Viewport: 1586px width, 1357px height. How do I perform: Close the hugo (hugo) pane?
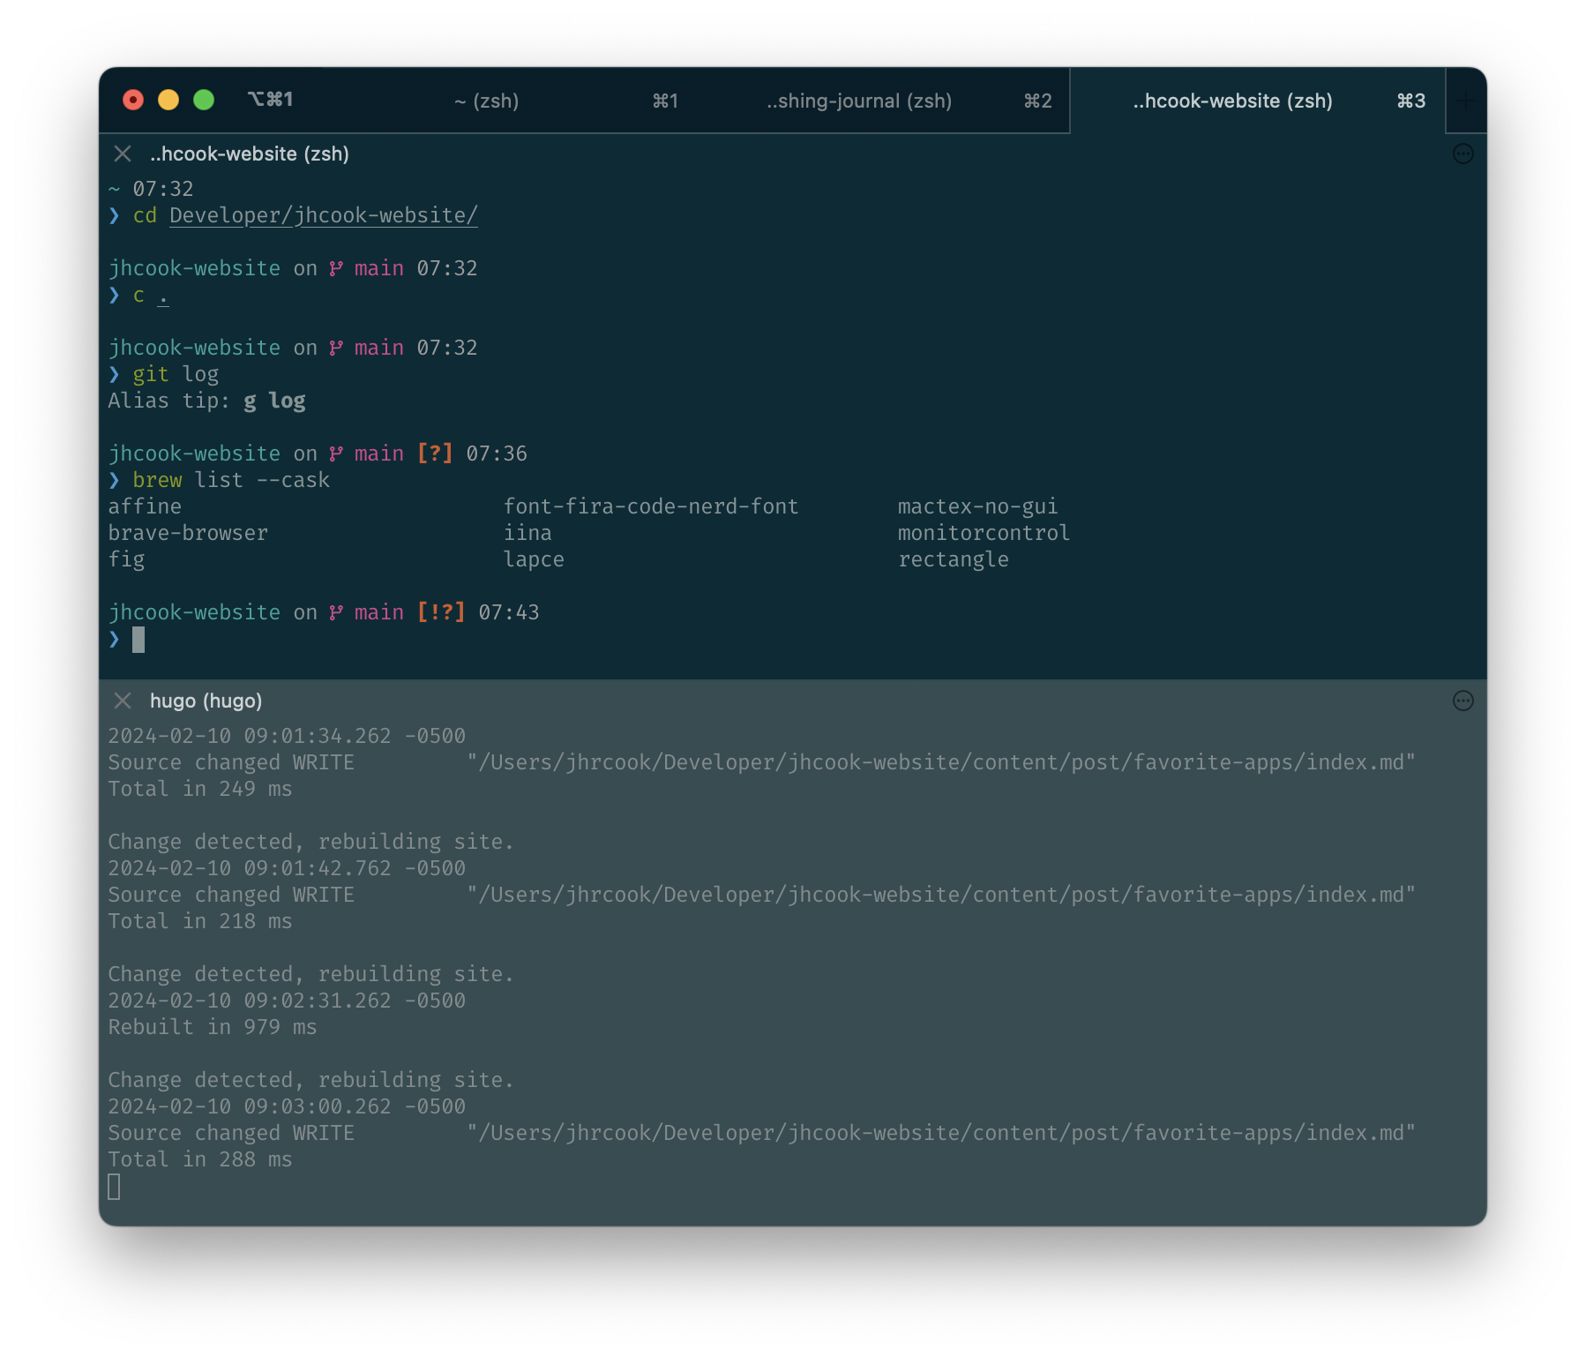123,701
